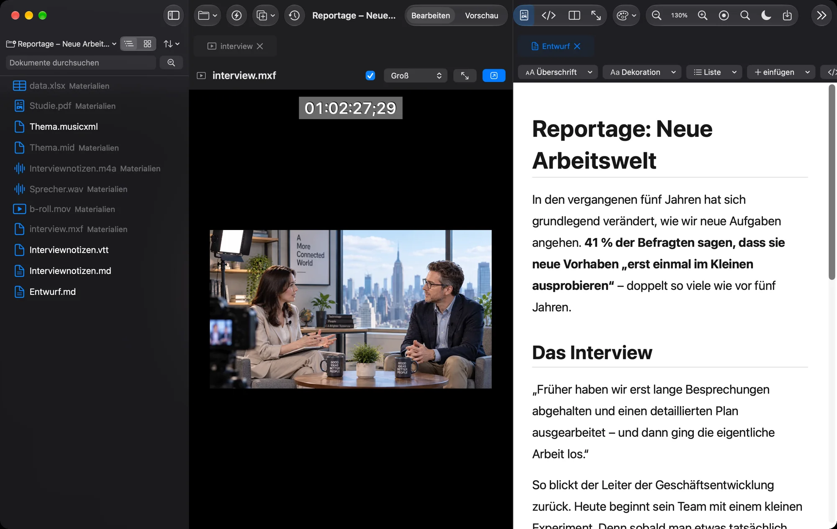Open the color theme palette menu
Image resolution: width=837 pixels, height=529 pixels.
click(626, 15)
